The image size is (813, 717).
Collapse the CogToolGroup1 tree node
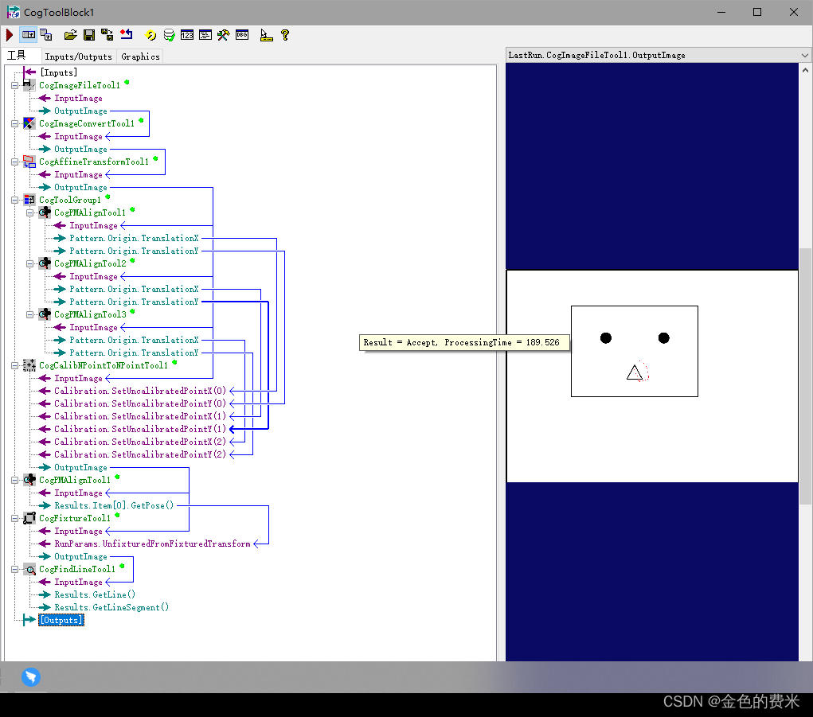click(15, 200)
